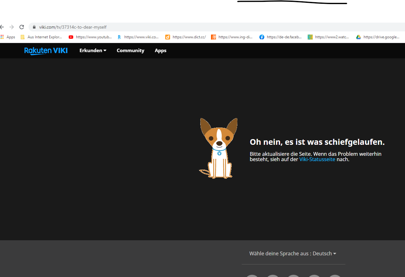The width and height of the screenshot is (405, 277).
Task: Open the ing-di bookmark
Action: point(232,37)
